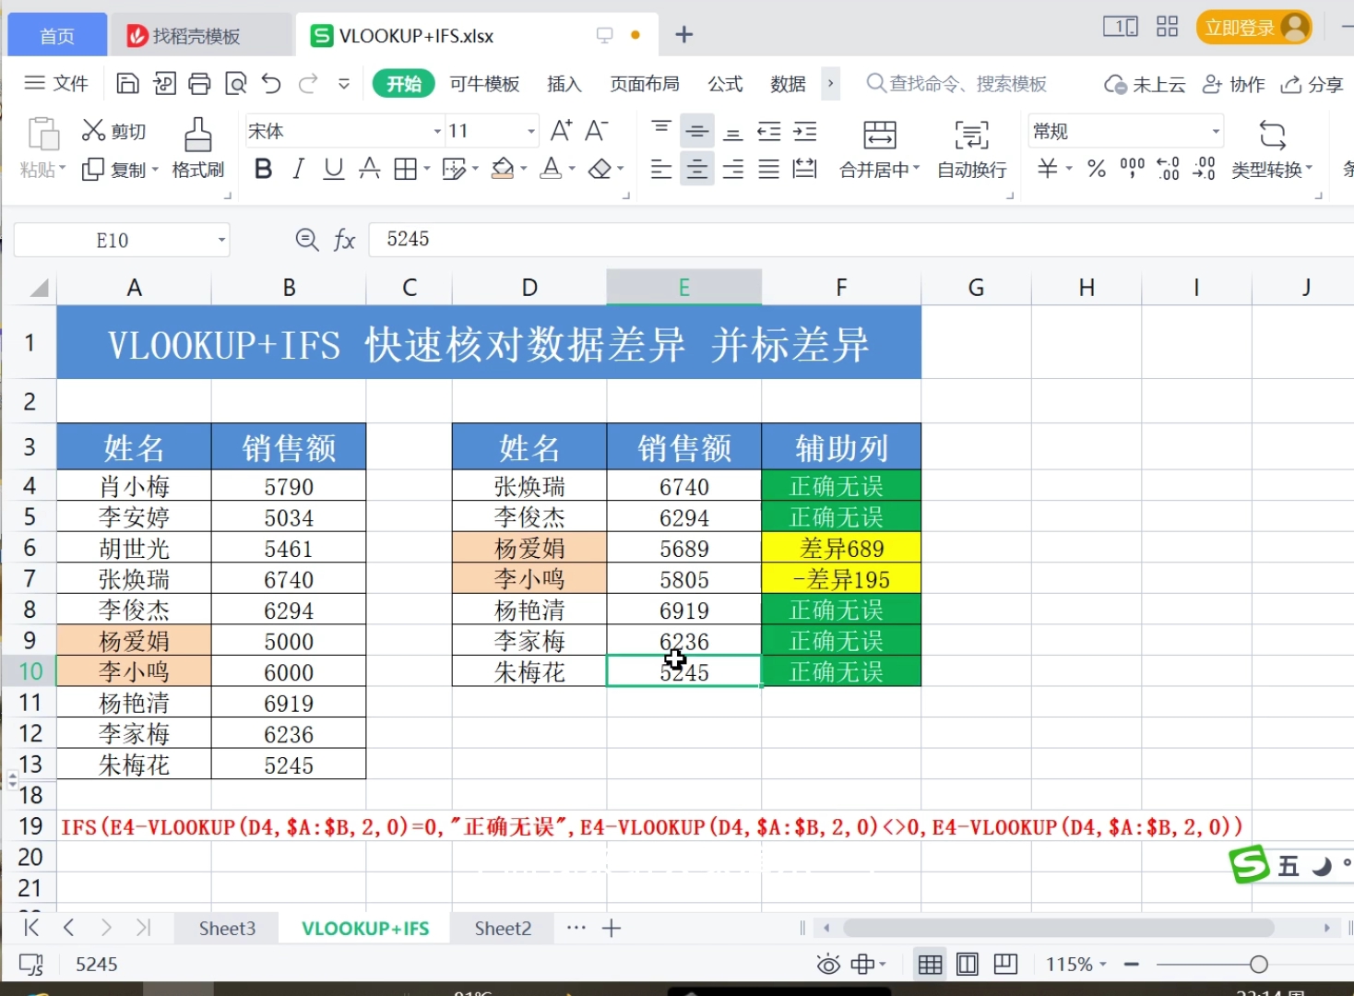Click the distributed alignment icon
Viewport: 1354px width, 996px height.
(805, 169)
